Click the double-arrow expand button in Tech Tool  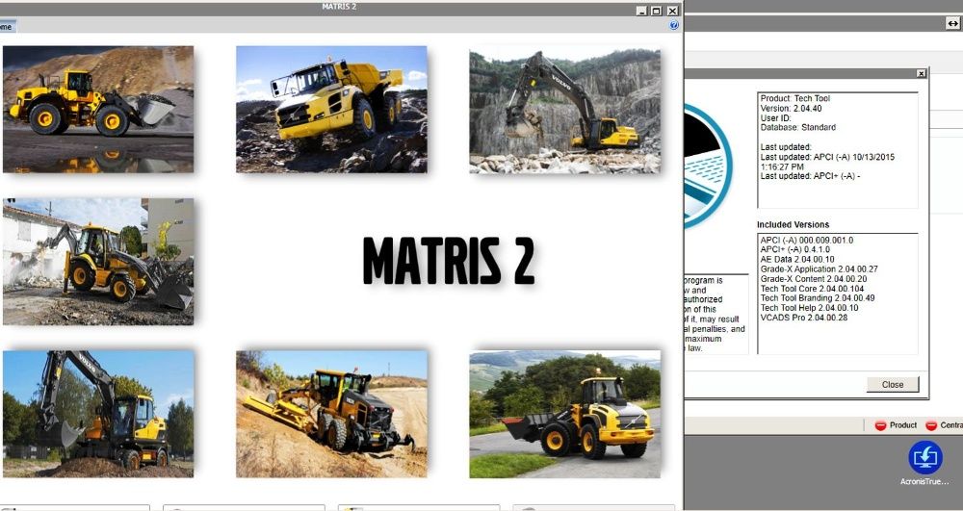[x=952, y=23]
